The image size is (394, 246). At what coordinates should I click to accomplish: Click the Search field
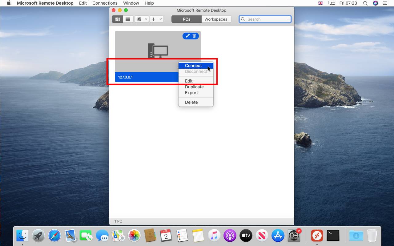(x=265, y=19)
